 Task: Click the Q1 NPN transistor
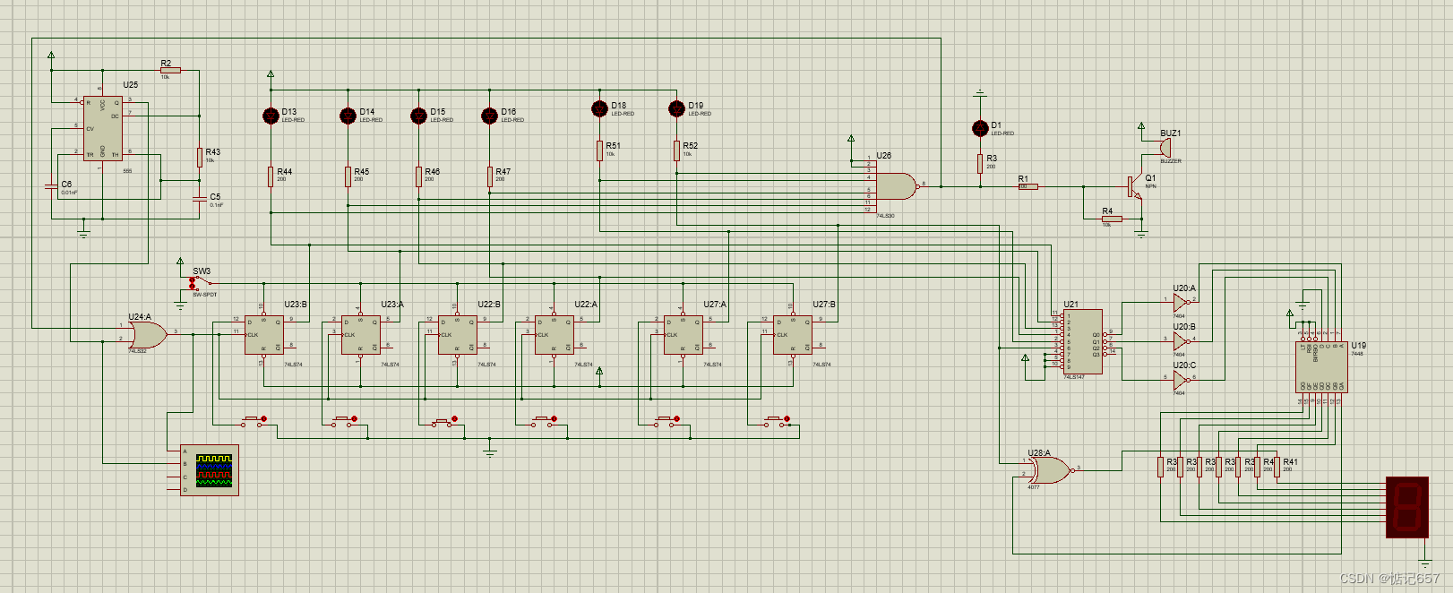1135,186
